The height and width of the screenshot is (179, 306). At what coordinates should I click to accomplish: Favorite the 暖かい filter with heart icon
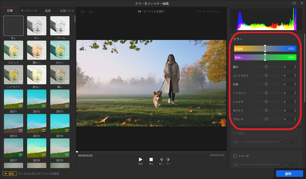point(44,57)
